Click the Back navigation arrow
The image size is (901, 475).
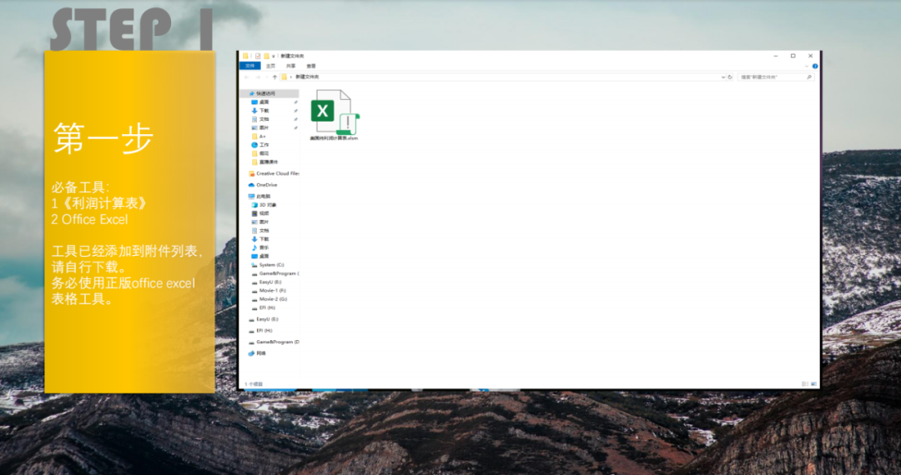pos(246,77)
